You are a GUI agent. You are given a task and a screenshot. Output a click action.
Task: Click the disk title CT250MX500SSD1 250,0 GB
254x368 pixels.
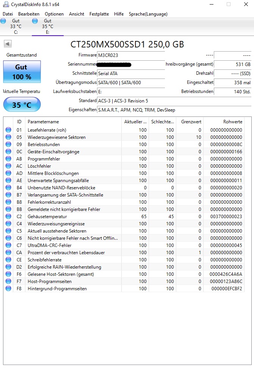tap(127, 44)
